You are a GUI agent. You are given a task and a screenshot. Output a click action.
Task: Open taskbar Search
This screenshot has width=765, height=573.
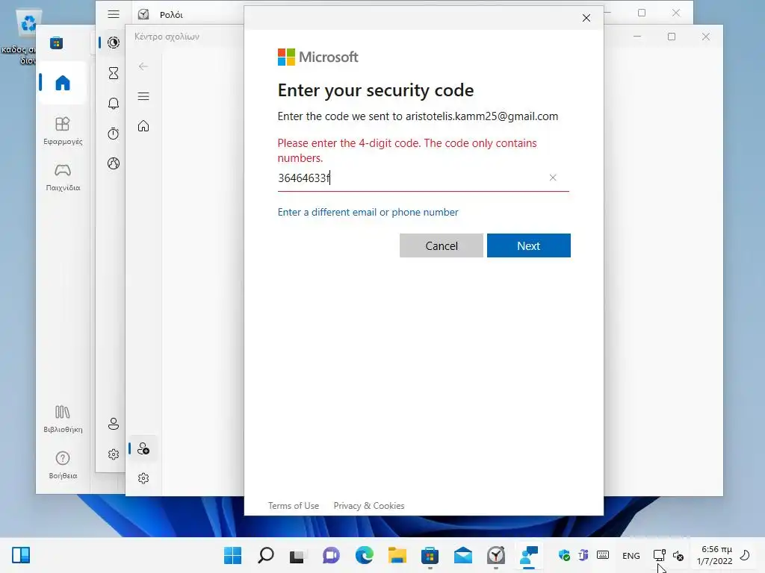(266, 555)
